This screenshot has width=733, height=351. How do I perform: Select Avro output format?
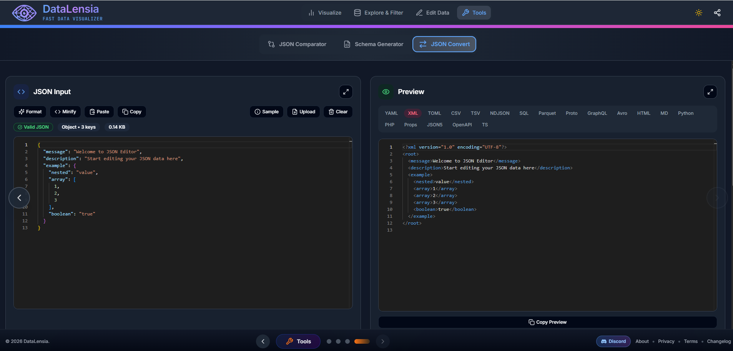pyautogui.click(x=622, y=113)
